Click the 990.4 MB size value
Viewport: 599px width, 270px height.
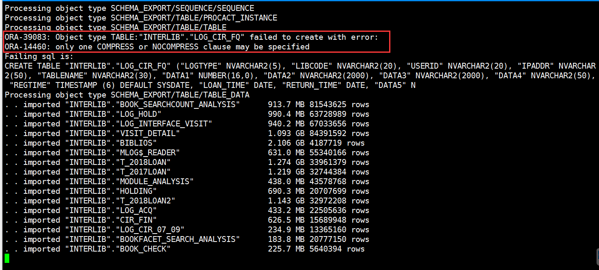pyautogui.click(x=286, y=114)
